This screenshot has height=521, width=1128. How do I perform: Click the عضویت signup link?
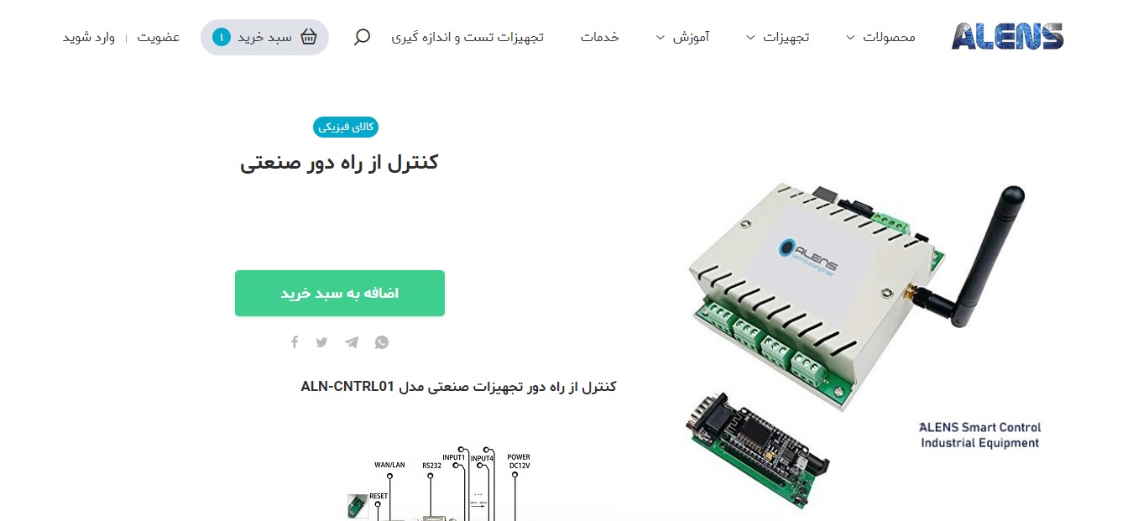pos(159,37)
